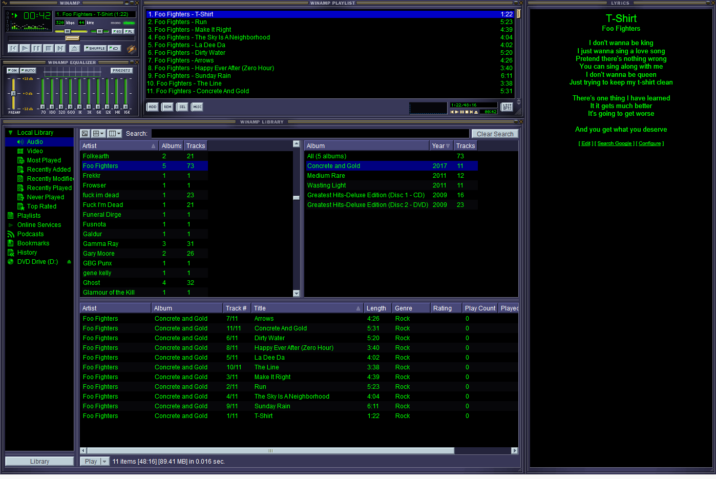Open the Top Rated view
This screenshot has width=716, height=479.
point(41,206)
